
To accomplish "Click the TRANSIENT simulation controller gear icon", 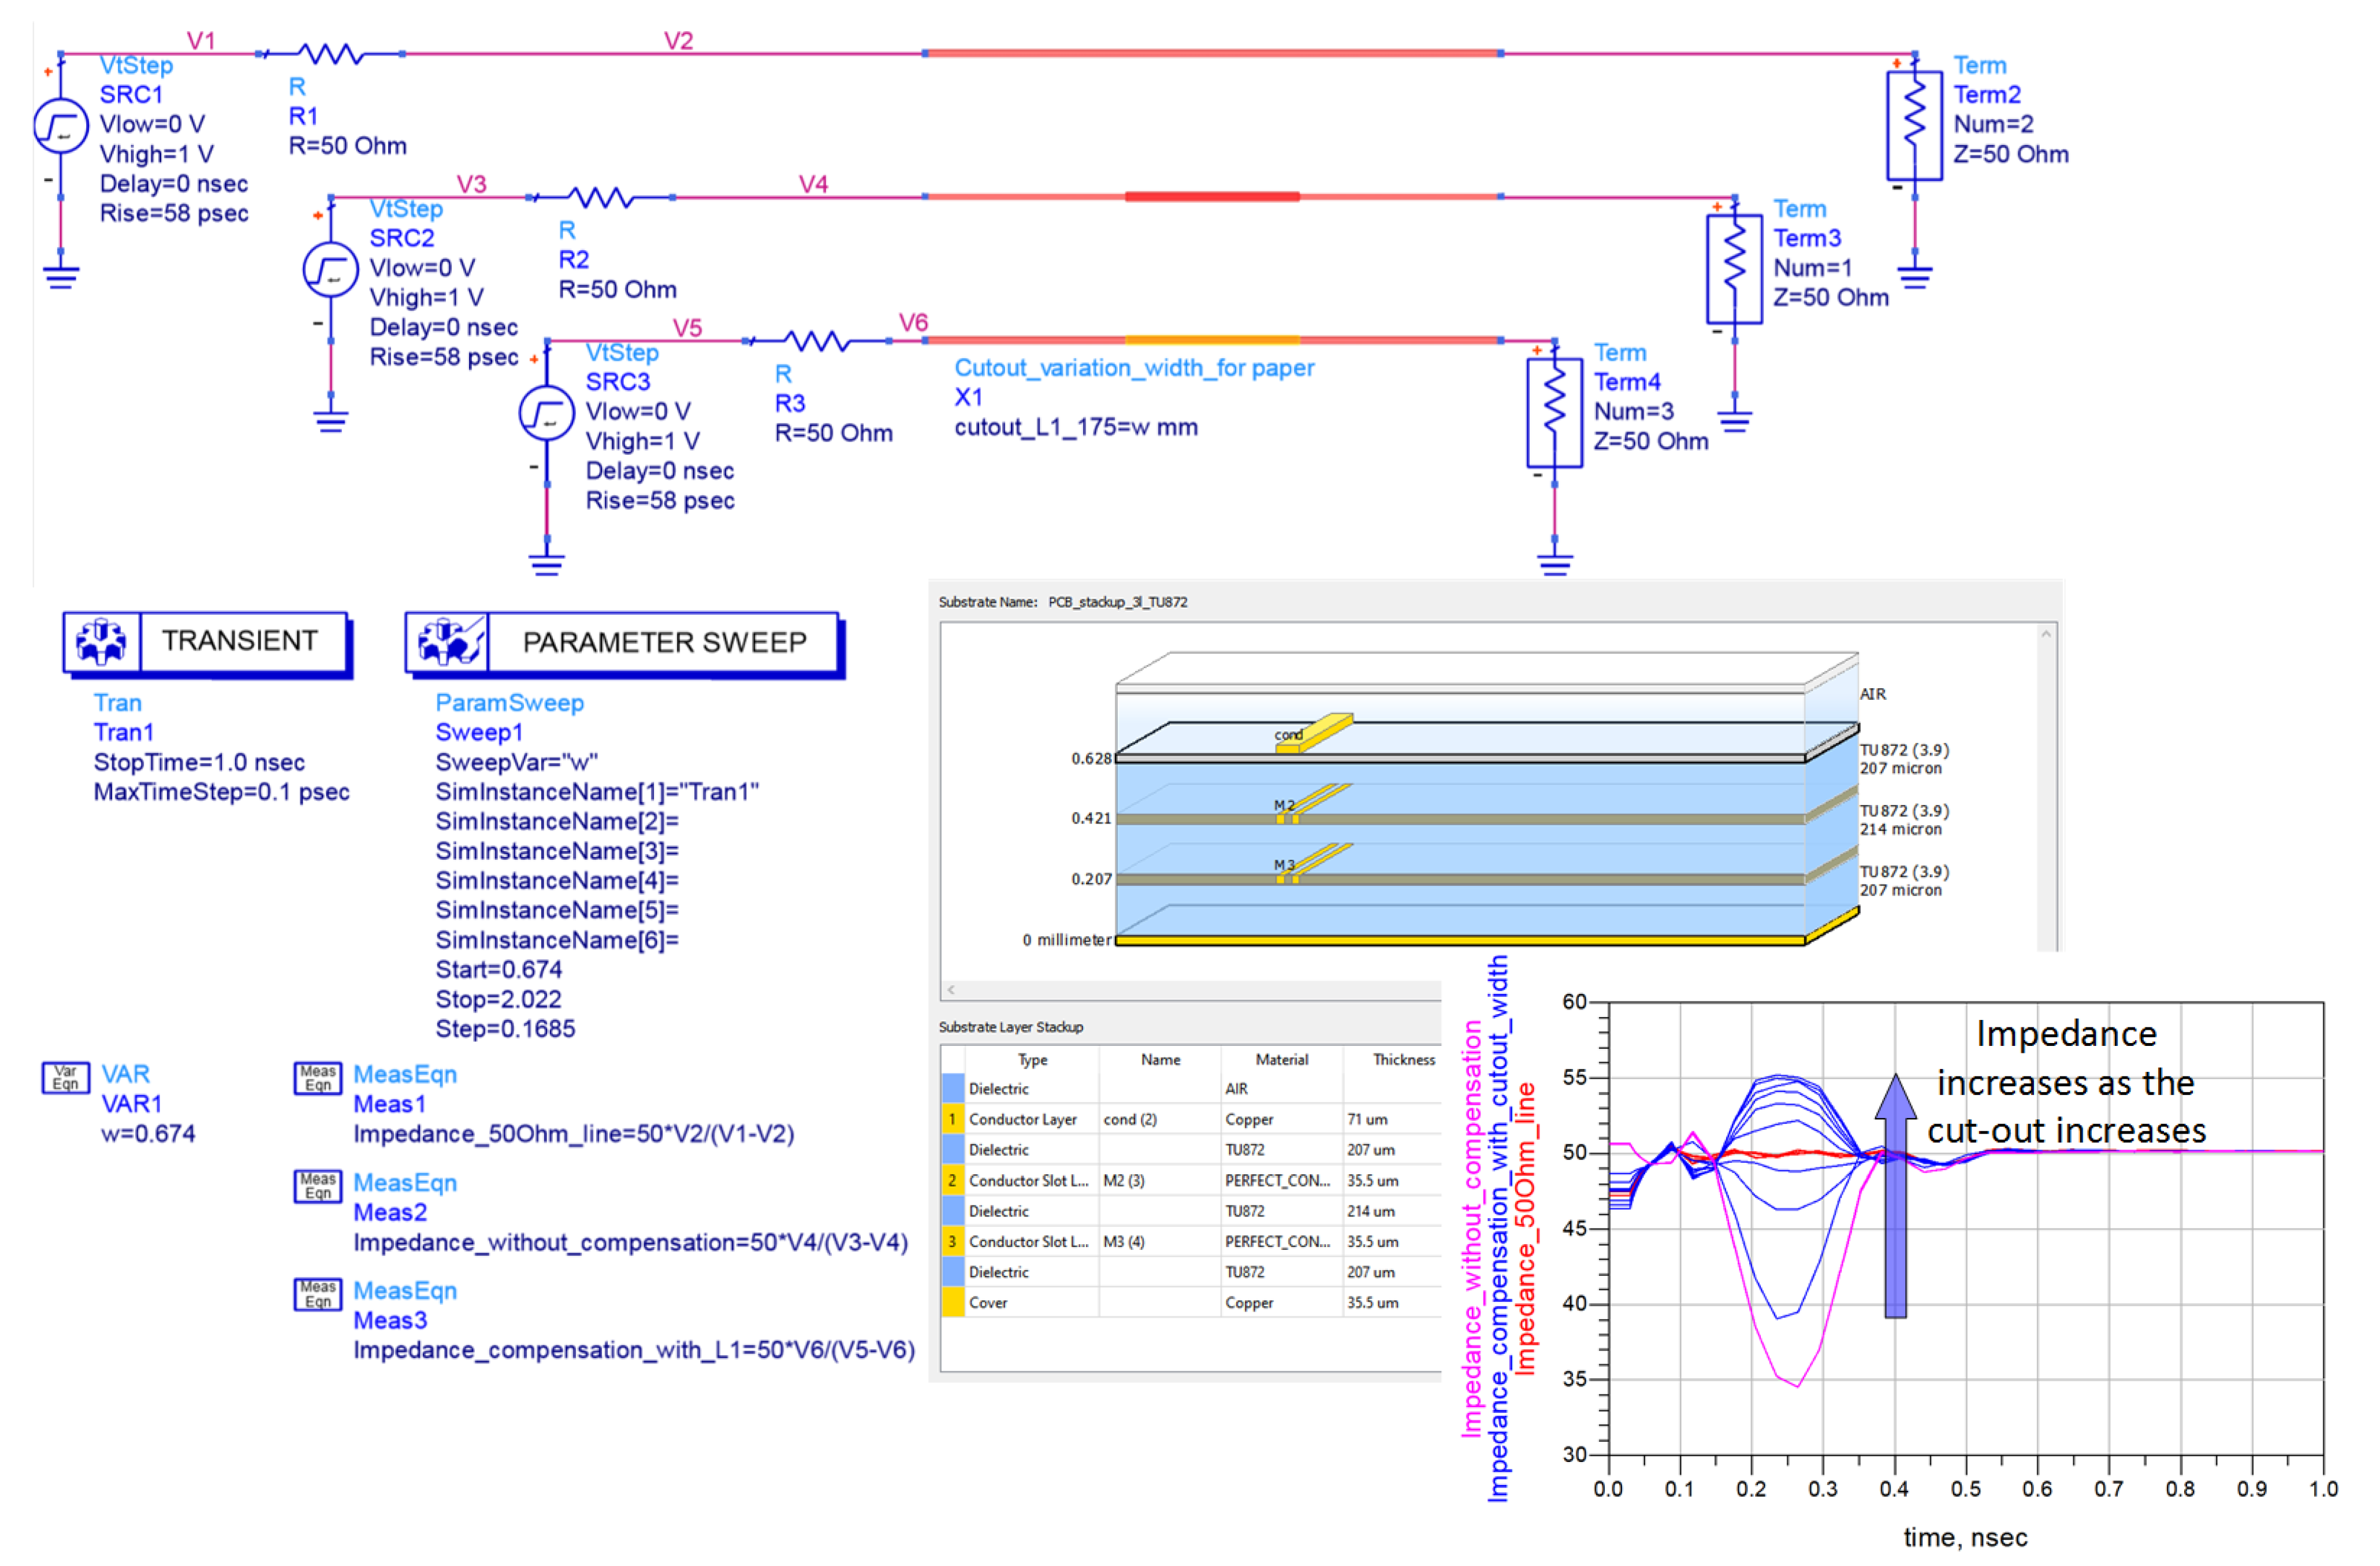I will (102, 641).
